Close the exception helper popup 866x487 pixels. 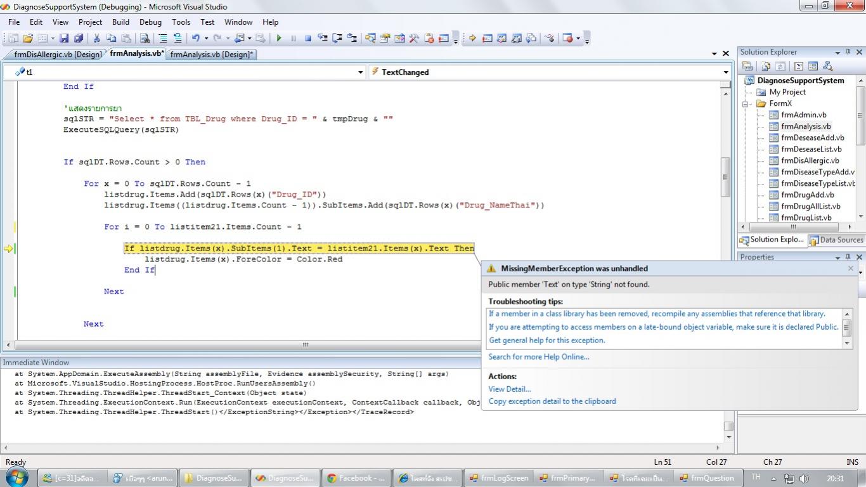pos(851,268)
